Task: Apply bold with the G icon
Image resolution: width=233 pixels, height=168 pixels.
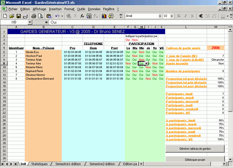Action: [x=179, y=16]
